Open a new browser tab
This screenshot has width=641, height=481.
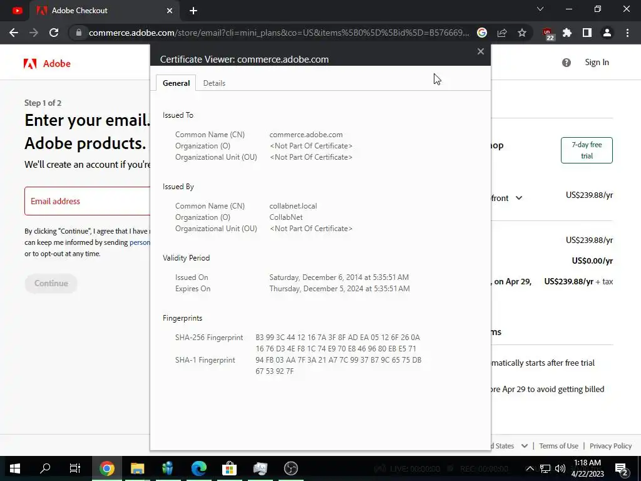pos(193,11)
